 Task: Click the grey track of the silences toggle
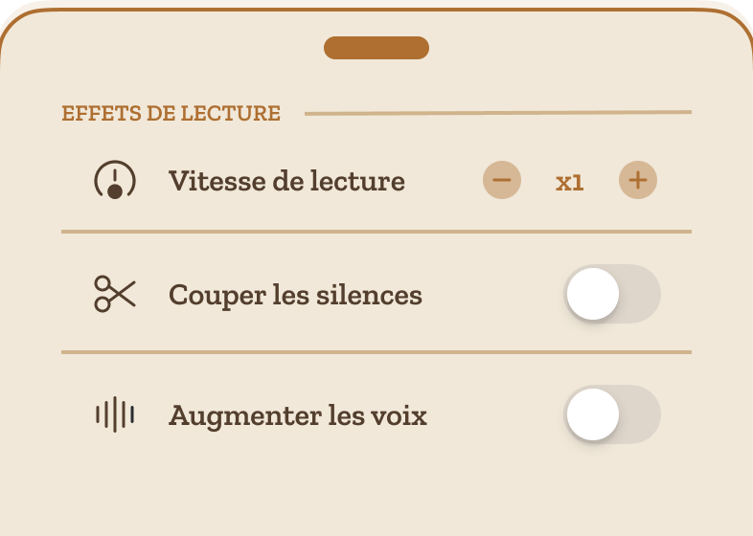(640, 294)
